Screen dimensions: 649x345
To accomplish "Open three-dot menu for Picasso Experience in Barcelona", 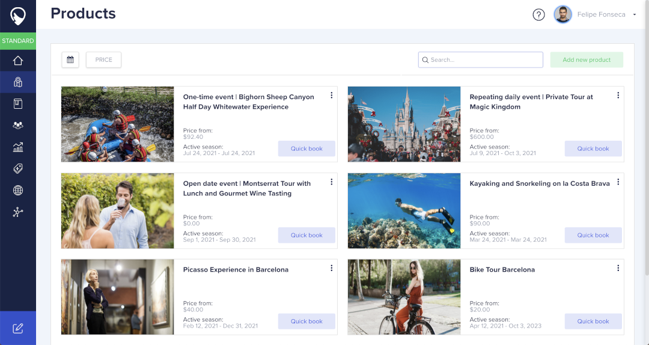I will pyautogui.click(x=331, y=268).
